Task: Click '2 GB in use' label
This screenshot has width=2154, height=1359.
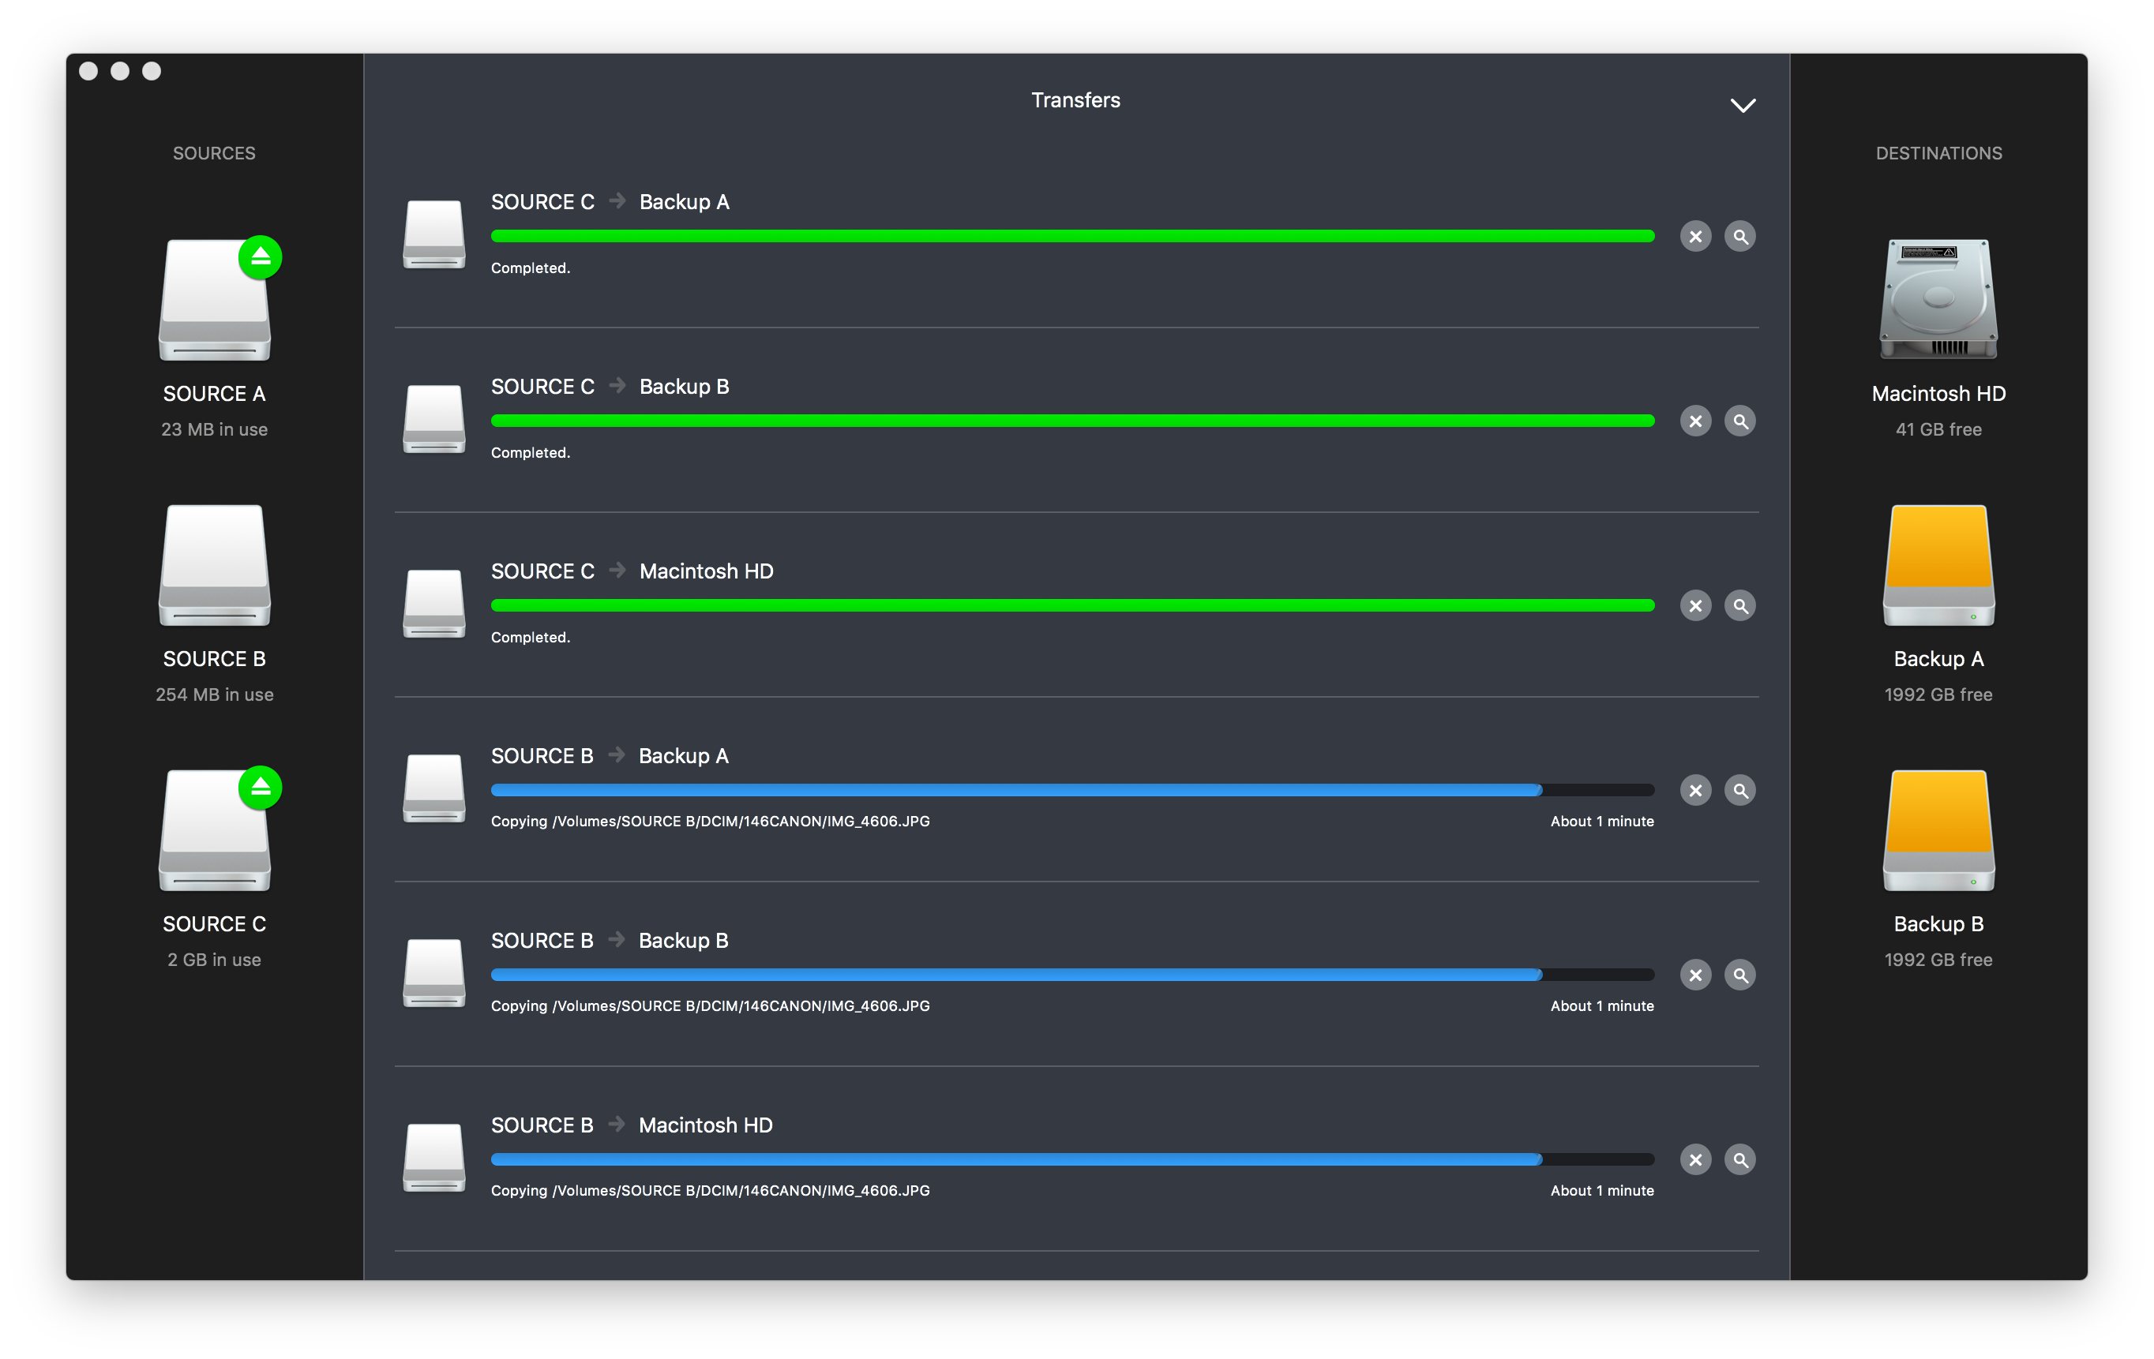Action: [x=214, y=960]
